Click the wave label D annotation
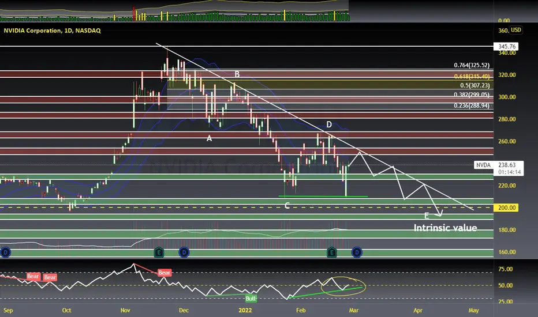This screenshot has height=317, width=538. pyautogui.click(x=328, y=124)
